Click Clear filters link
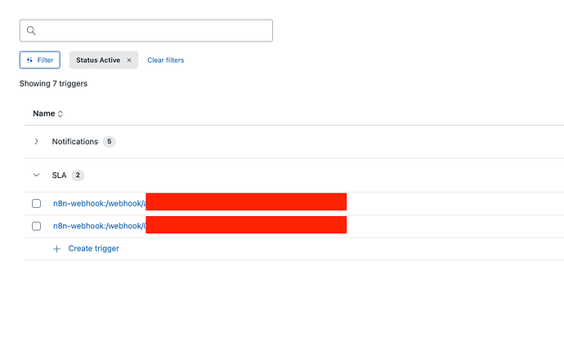 tap(165, 60)
